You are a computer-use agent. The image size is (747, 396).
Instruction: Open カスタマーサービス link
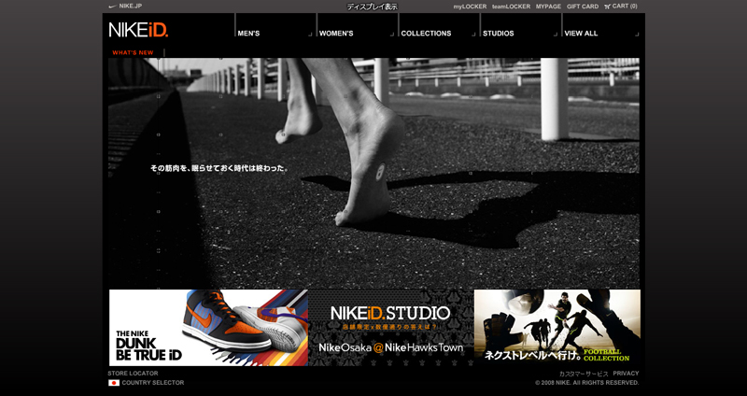pyautogui.click(x=584, y=374)
